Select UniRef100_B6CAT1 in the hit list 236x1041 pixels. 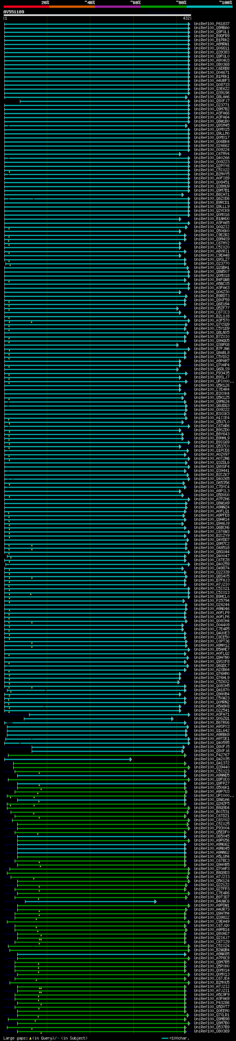tap(212, 194)
